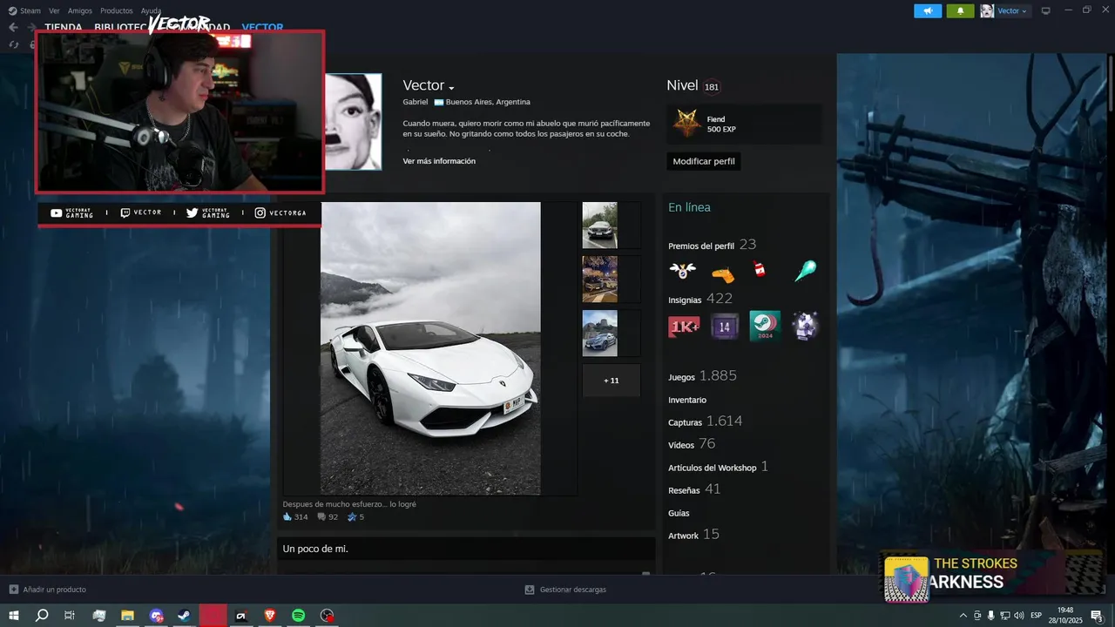Open the Amigos menu
The width and height of the screenshot is (1115, 627).
pos(80,10)
